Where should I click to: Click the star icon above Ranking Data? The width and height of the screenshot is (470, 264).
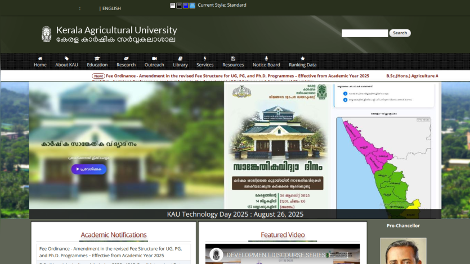tap(303, 59)
